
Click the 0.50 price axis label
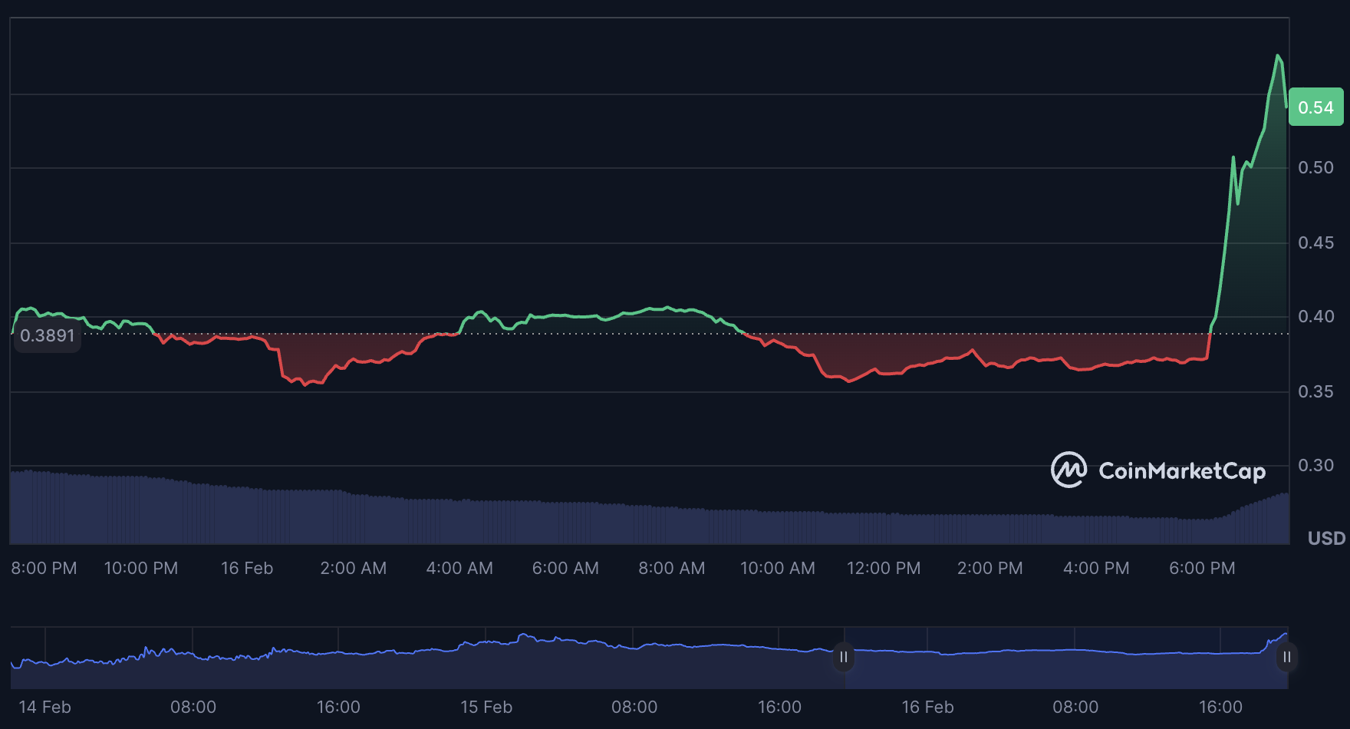(x=1315, y=167)
